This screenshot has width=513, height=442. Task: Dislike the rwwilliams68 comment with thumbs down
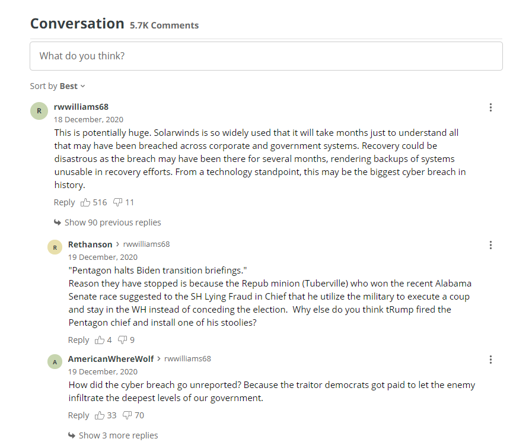click(118, 203)
